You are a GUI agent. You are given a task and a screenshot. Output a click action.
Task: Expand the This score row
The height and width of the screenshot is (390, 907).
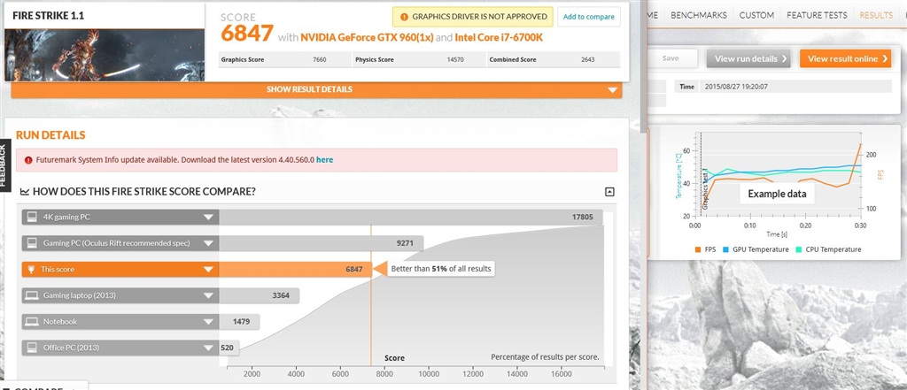coord(208,270)
